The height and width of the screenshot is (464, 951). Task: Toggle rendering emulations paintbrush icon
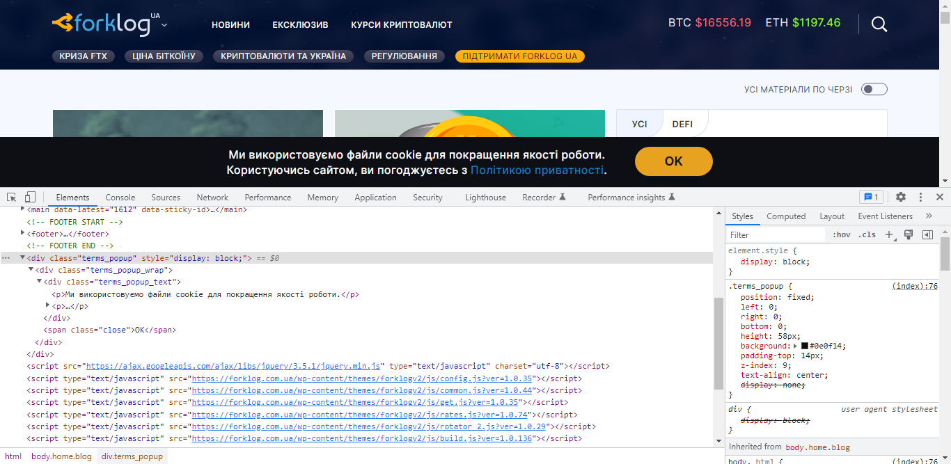(x=908, y=235)
